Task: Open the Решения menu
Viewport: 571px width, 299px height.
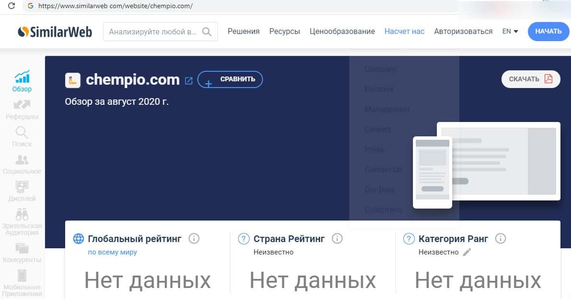Action: [x=244, y=31]
